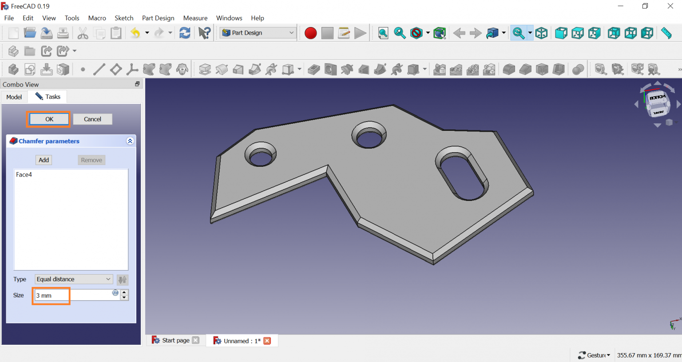Viewport: 682px width, 362px height.
Task: Click the red macro recording button
Action: tap(310, 33)
